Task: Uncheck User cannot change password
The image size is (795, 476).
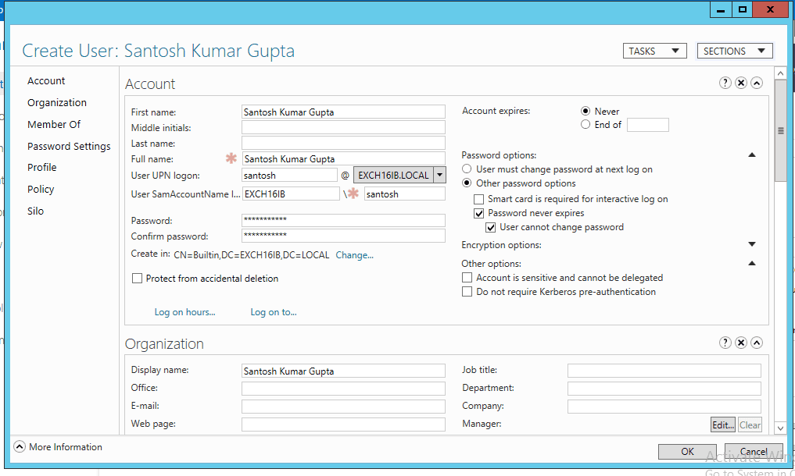Action: [x=490, y=227]
